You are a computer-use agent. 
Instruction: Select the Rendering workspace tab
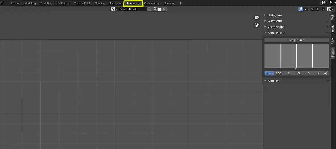(x=133, y=3)
